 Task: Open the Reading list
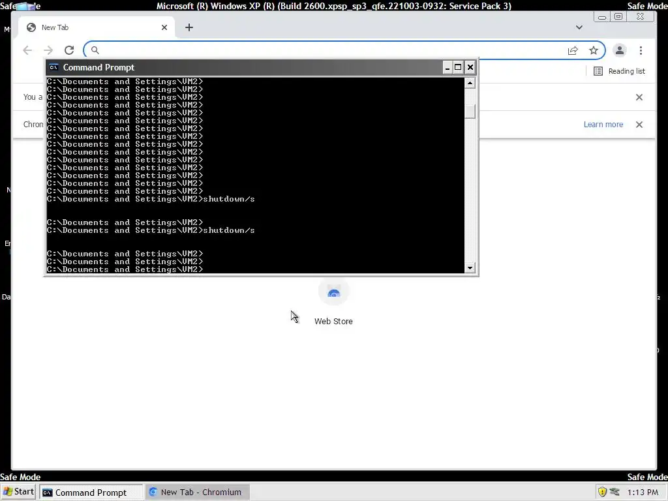point(620,71)
